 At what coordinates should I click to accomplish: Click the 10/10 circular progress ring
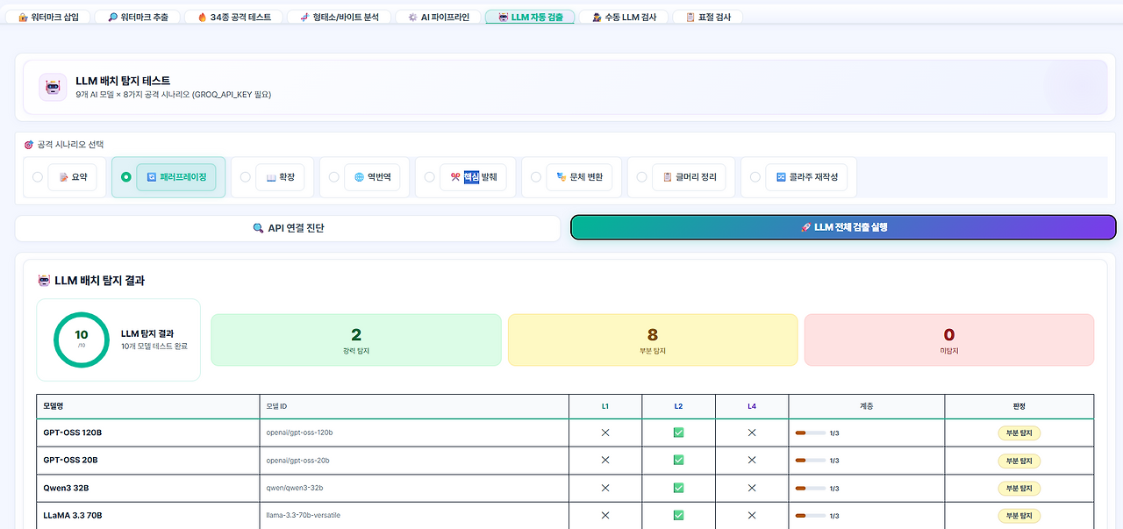pos(82,340)
